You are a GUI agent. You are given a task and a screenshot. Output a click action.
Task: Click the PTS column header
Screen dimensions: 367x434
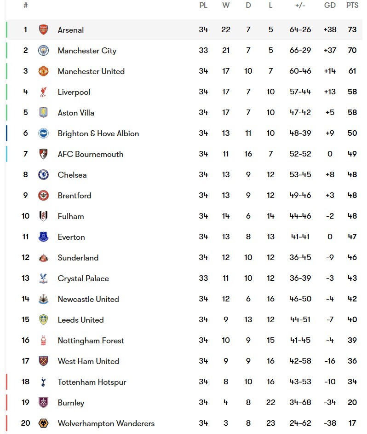[352, 6]
